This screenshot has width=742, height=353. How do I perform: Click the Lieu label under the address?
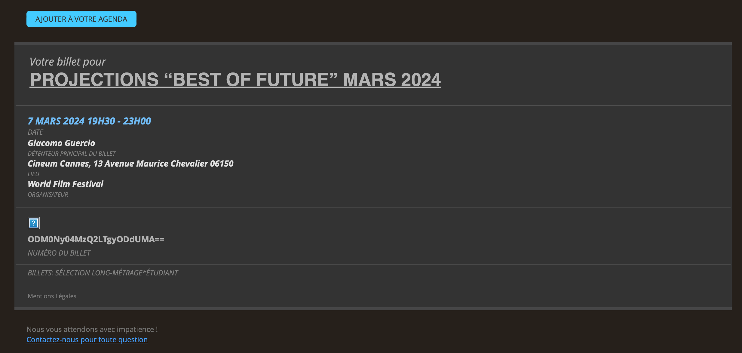(x=33, y=174)
